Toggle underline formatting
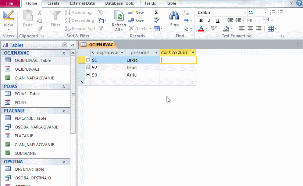This screenshot has width=303, height=186. [218, 21]
